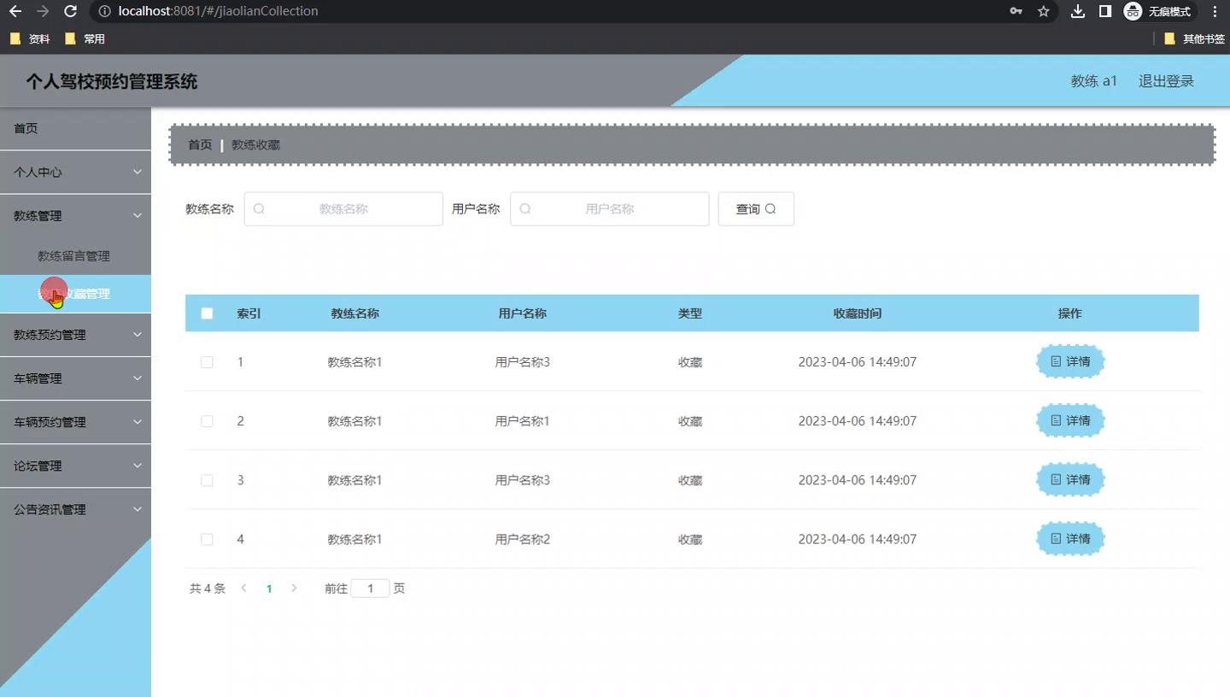
Task: Expand the 公告资讯管理 sidebar menu
Action: pos(75,509)
